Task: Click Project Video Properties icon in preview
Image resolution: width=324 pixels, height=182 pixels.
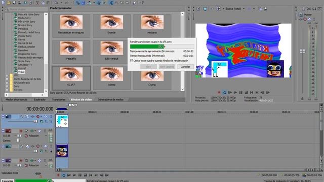Action: (198, 9)
